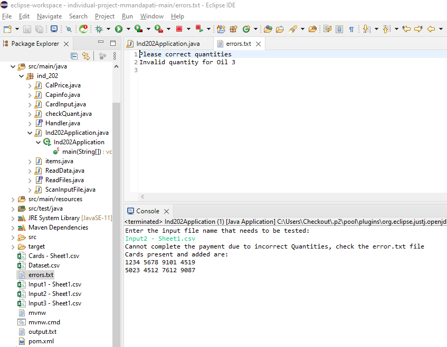Click the Previous Annotation up-arrow icon

click(x=386, y=29)
